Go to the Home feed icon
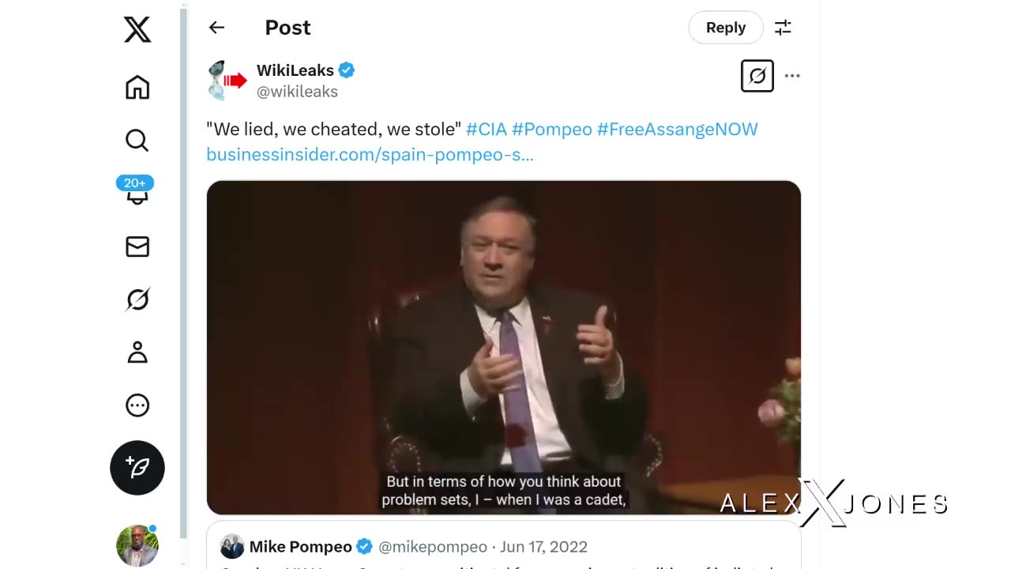The image size is (1011, 569). click(137, 87)
